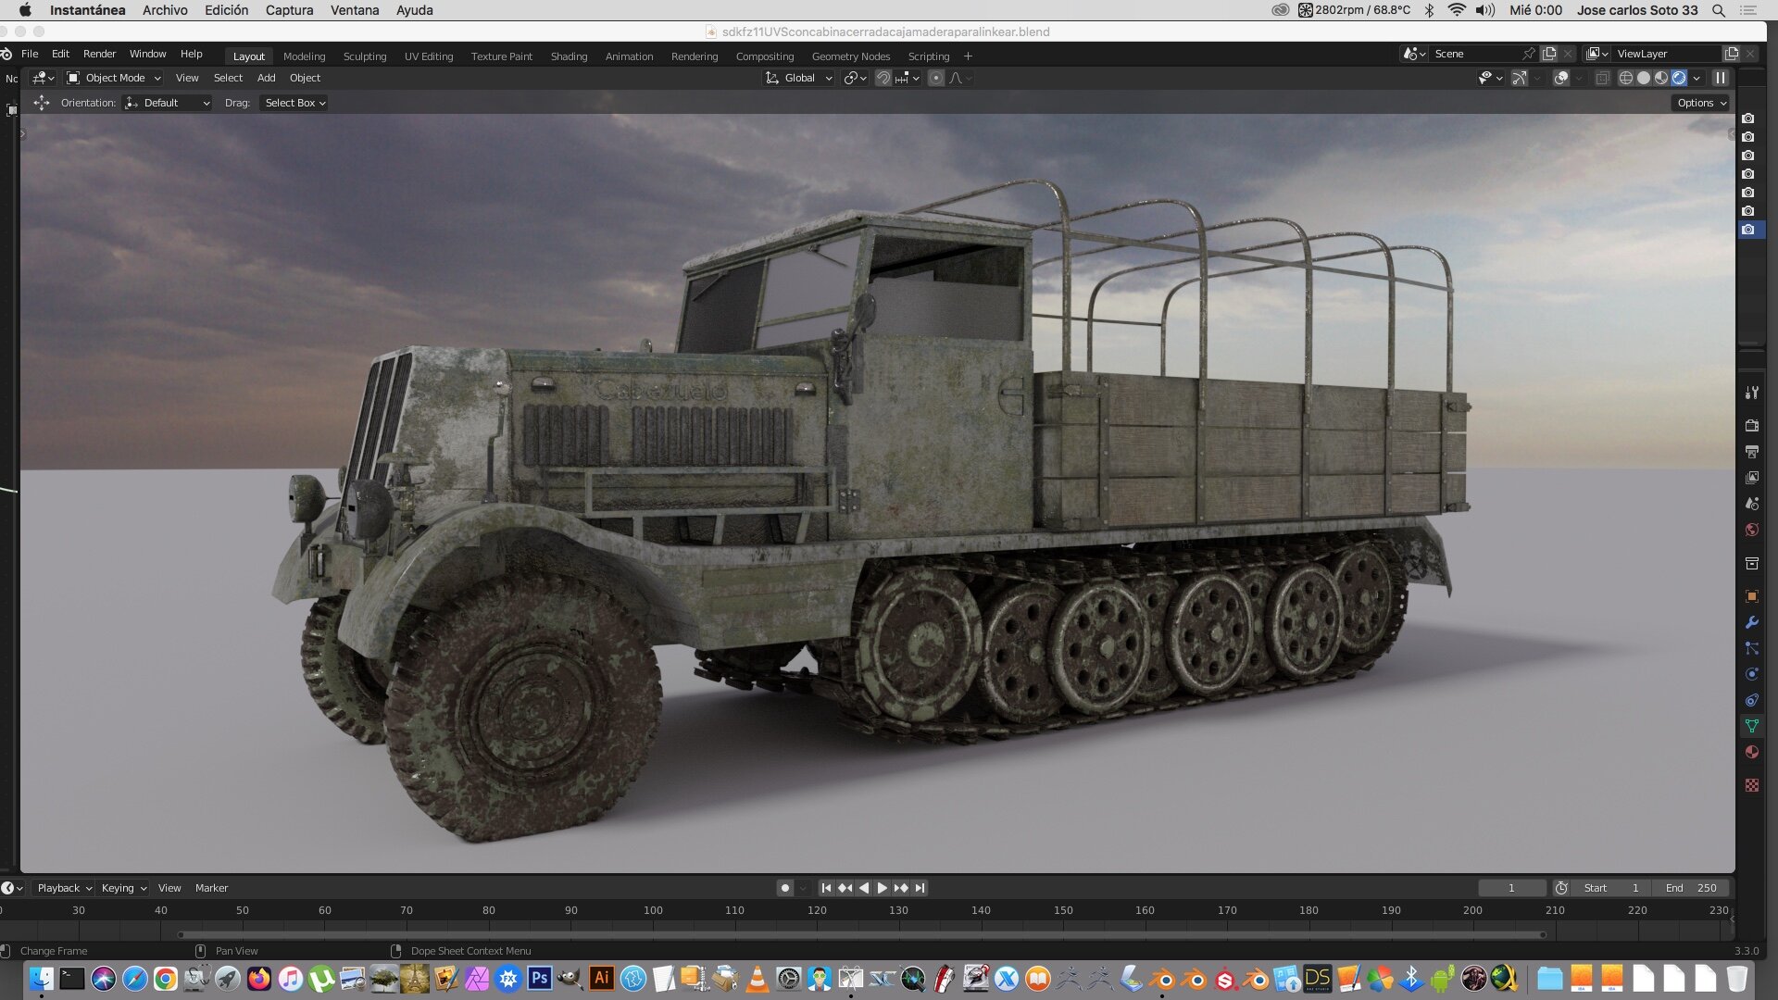Open Blender app menu logo
The image size is (1778, 1000).
click(6, 54)
